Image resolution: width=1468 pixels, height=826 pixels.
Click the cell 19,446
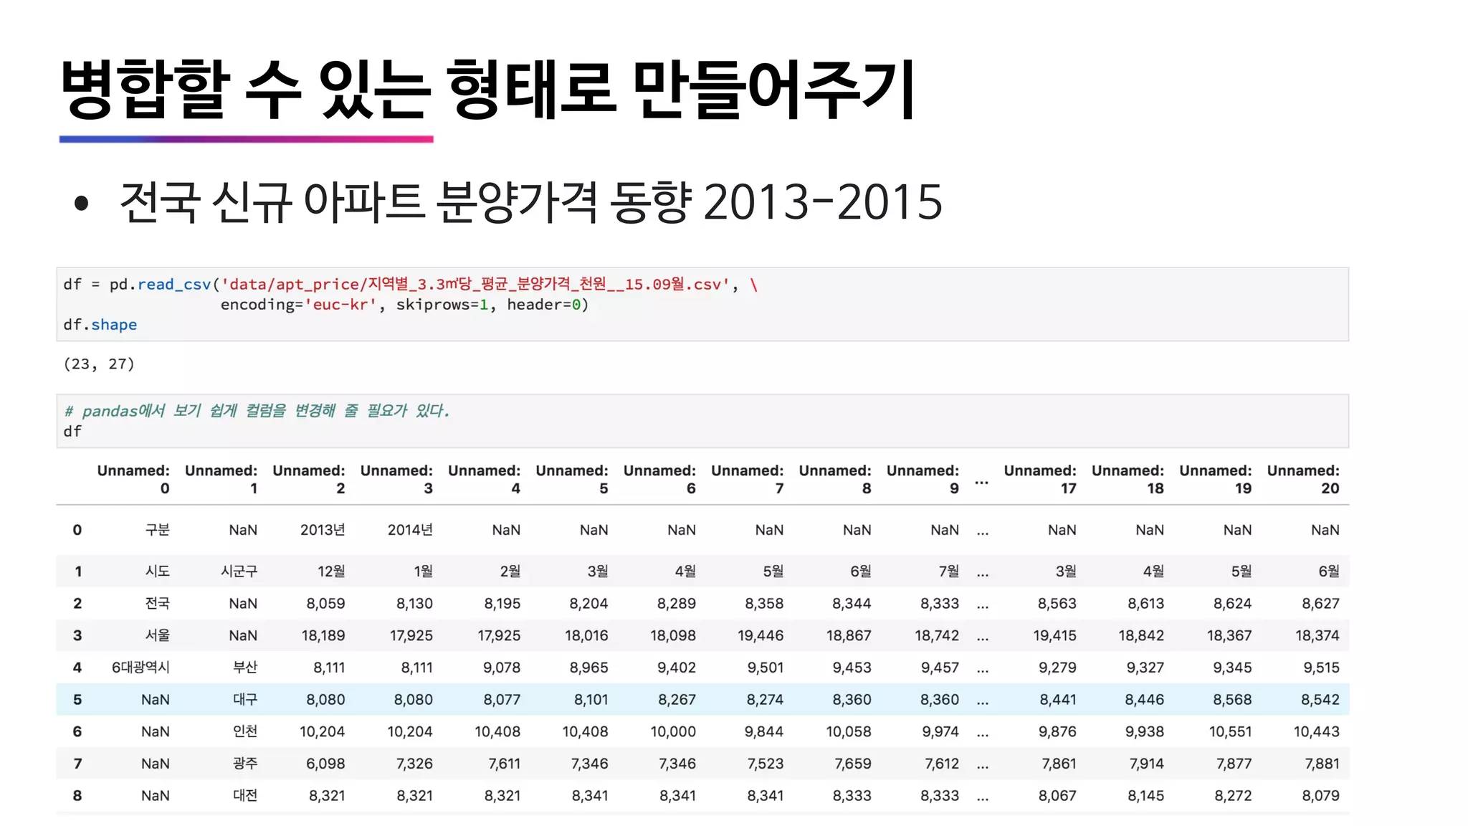click(x=761, y=635)
